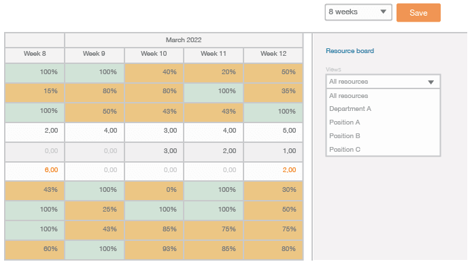Image resolution: width=472 pixels, height=264 pixels.
Task: Click the Week 12 column header
Action: tap(273, 55)
